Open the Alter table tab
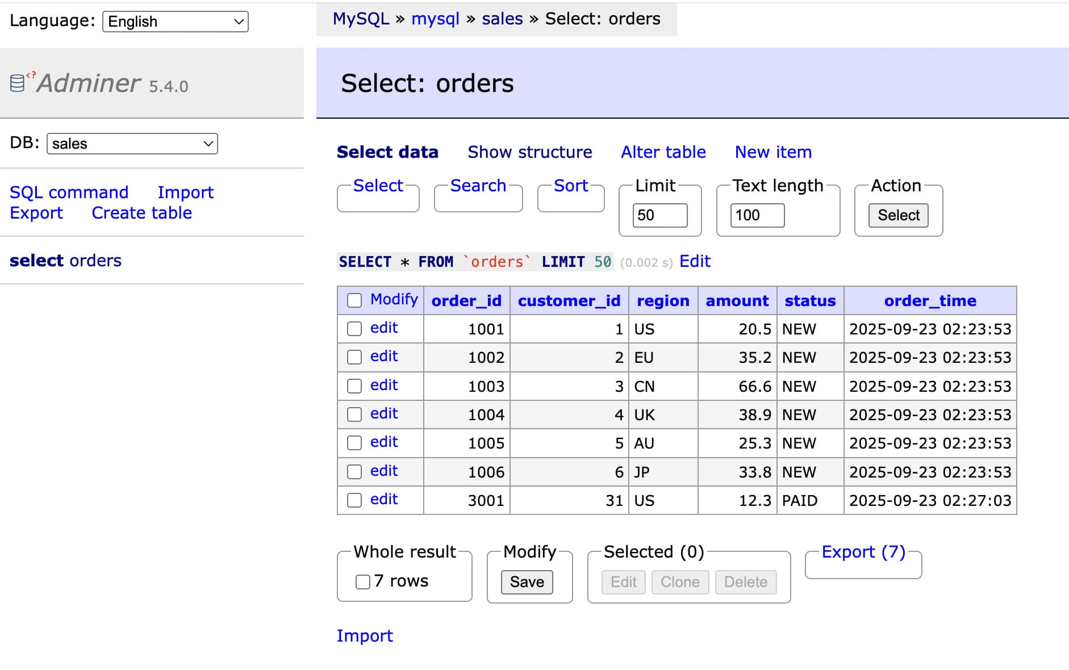1069x670 pixels. point(663,152)
